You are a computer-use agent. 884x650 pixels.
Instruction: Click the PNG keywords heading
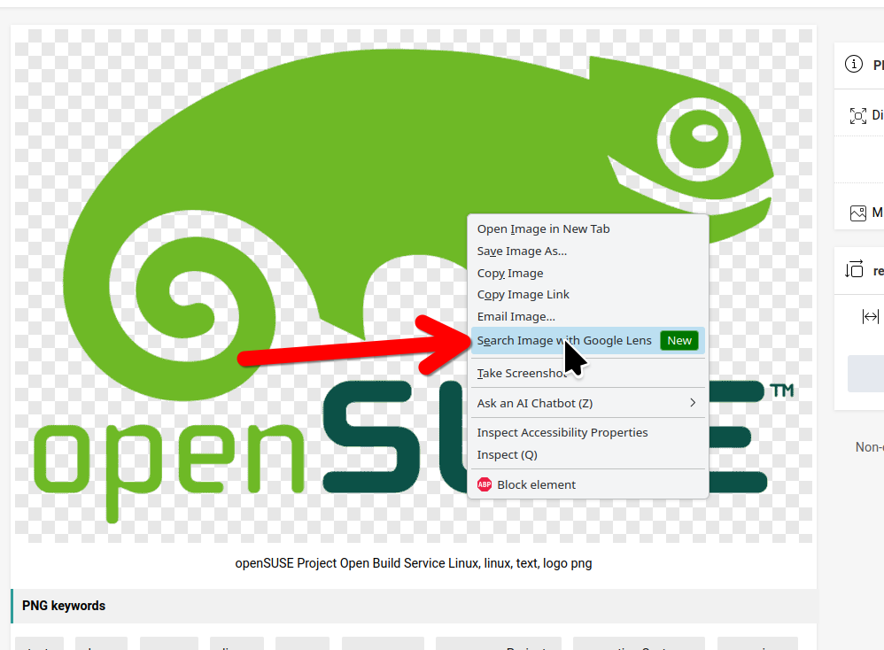tap(64, 606)
